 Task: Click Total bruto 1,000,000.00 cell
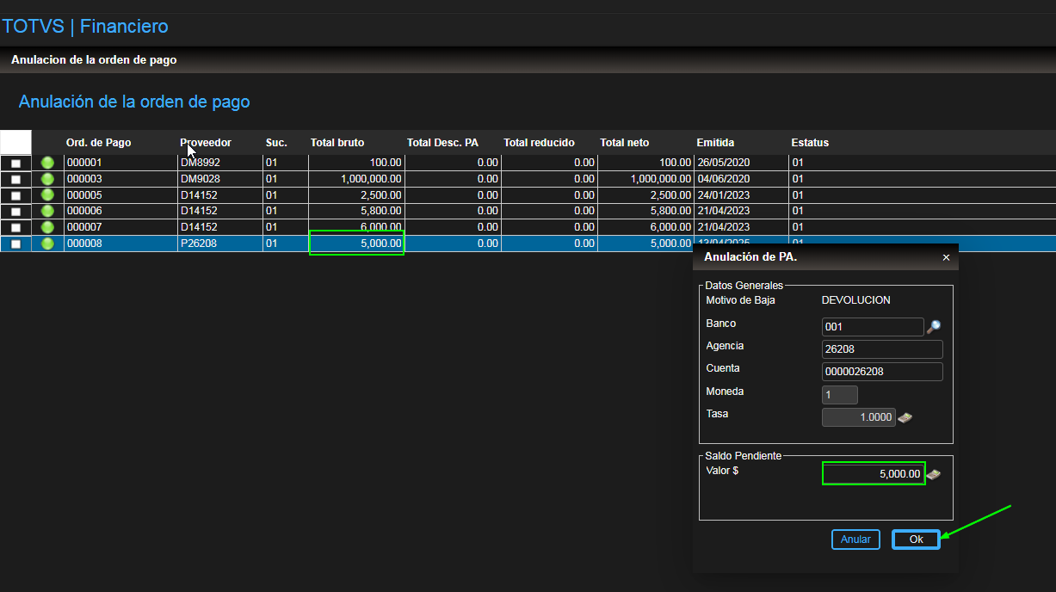[x=355, y=179]
